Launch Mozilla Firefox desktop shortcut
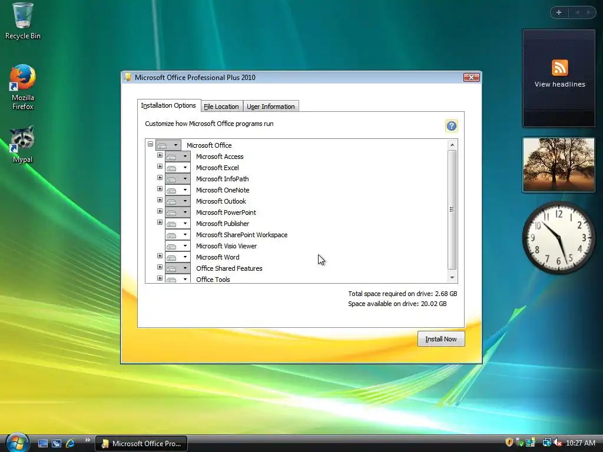603x452 pixels. tap(23, 88)
